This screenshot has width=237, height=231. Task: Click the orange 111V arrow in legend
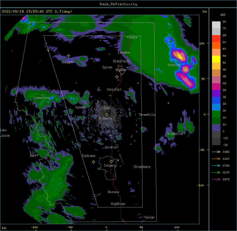point(216,159)
